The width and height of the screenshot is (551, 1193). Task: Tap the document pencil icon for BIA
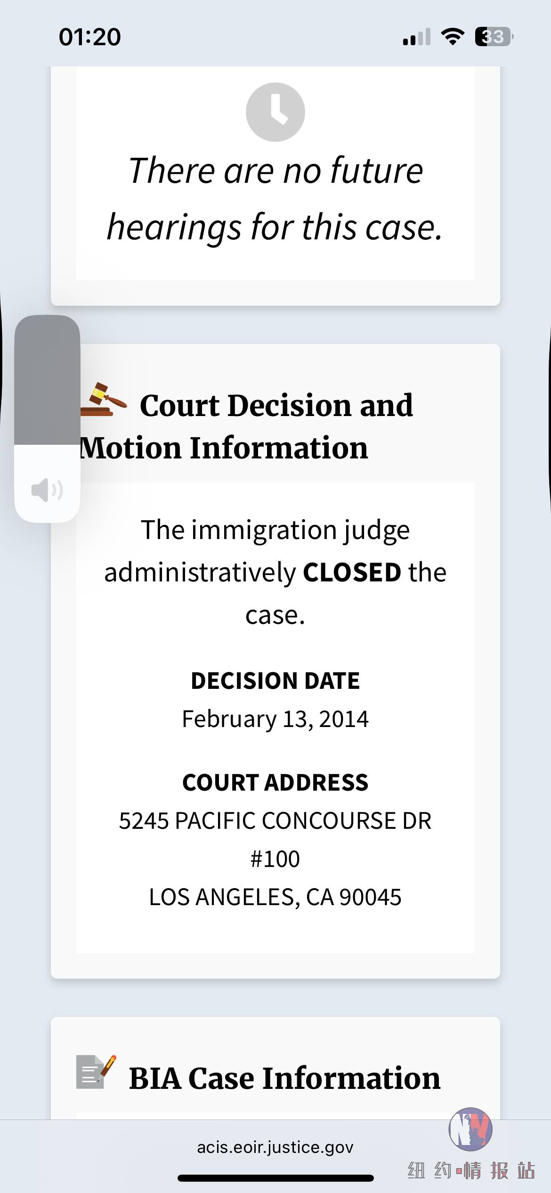[96, 1072]
